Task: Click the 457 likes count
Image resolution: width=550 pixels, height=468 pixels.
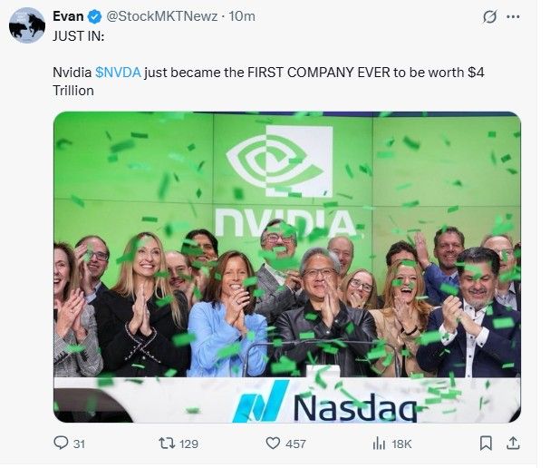Action: pyautogui.click(x=295, y=444)
